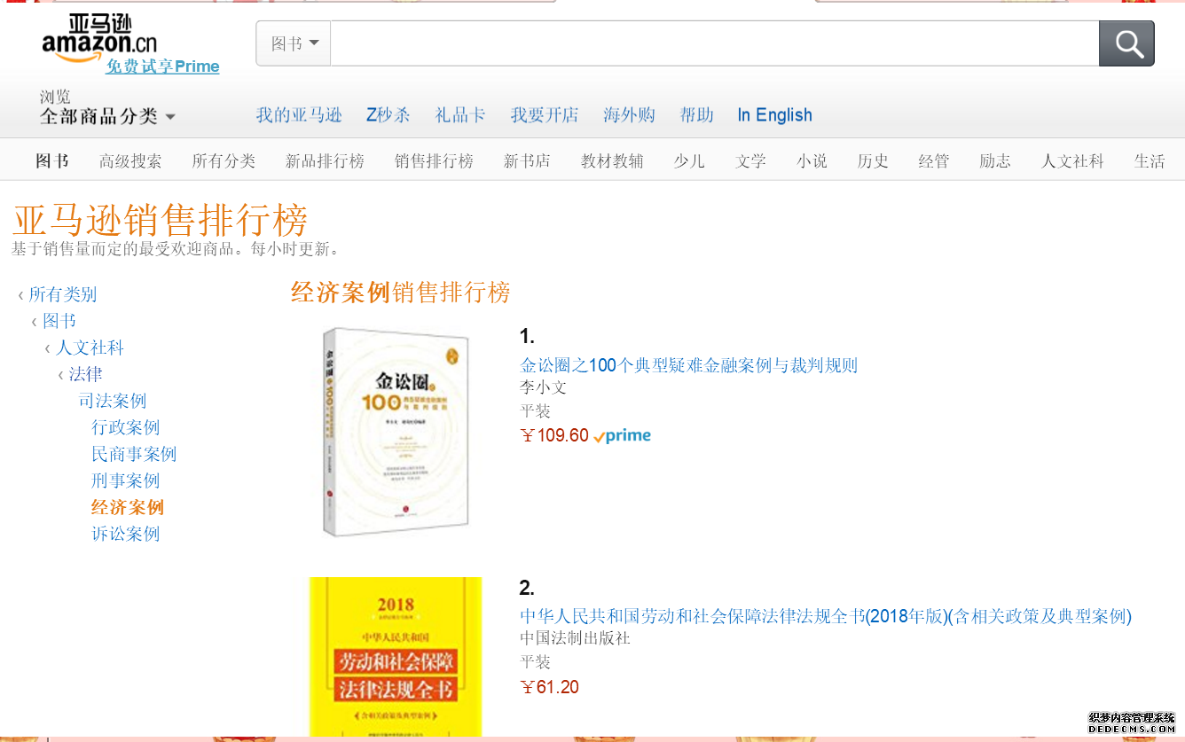Select 图书 in the sidebar category tree
This screenshot has height=742, width=1185.
click(x=59, y=321)
